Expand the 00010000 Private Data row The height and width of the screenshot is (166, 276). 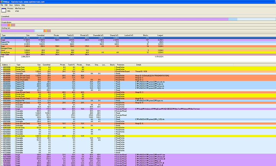pyautogui.click(x=2, y=67)
